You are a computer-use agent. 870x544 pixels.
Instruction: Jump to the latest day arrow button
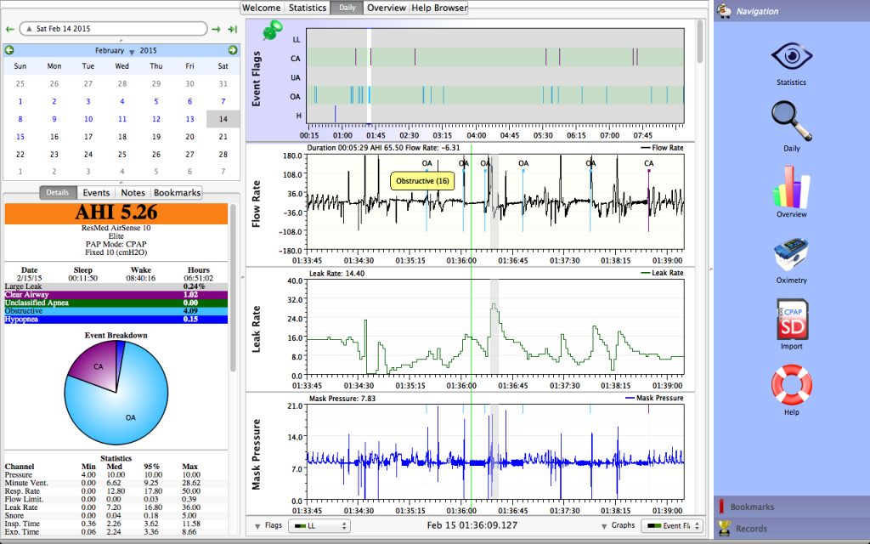(232, 29)
